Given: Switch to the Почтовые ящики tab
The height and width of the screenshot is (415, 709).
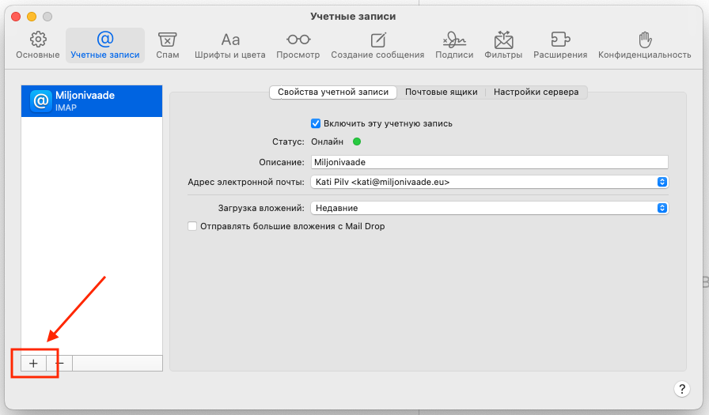Looking at the screenshot, I should point(441,92).
